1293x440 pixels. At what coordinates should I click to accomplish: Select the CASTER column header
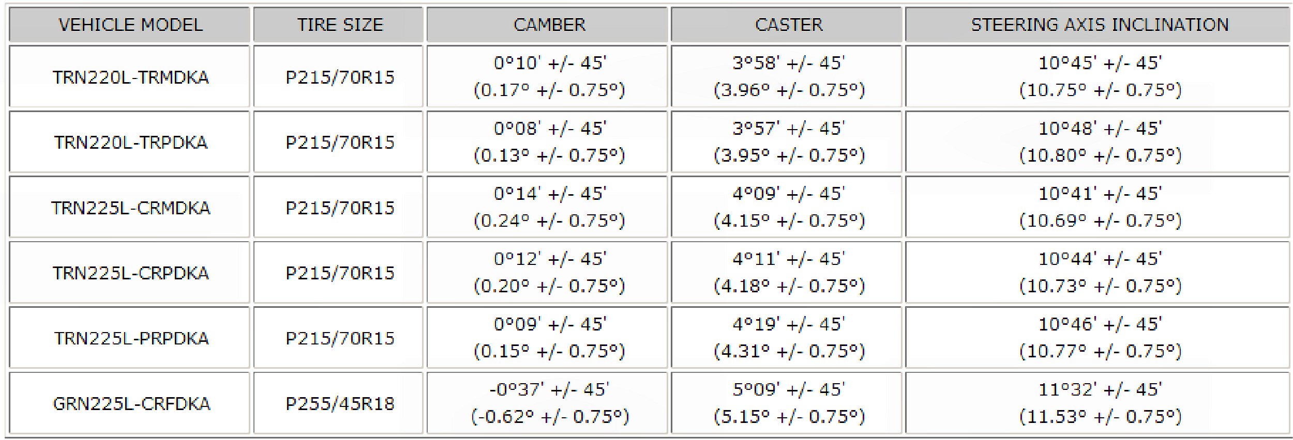click(x=788, y=24)
